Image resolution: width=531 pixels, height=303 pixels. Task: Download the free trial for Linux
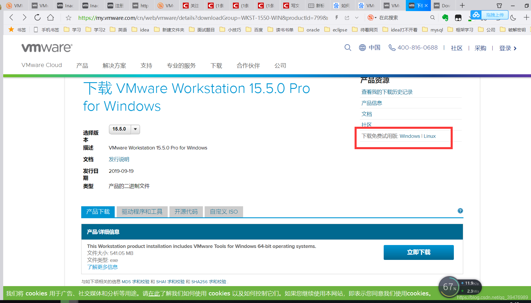[x=430, y=136]
